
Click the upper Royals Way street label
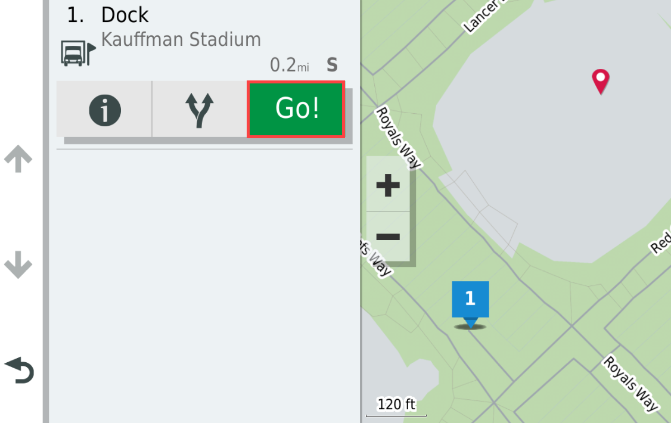click(x=399, y=138)
